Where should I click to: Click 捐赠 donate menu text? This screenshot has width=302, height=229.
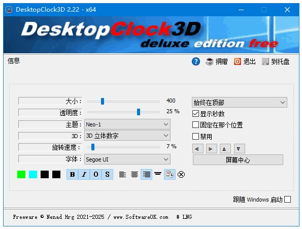tap(221, 61)
